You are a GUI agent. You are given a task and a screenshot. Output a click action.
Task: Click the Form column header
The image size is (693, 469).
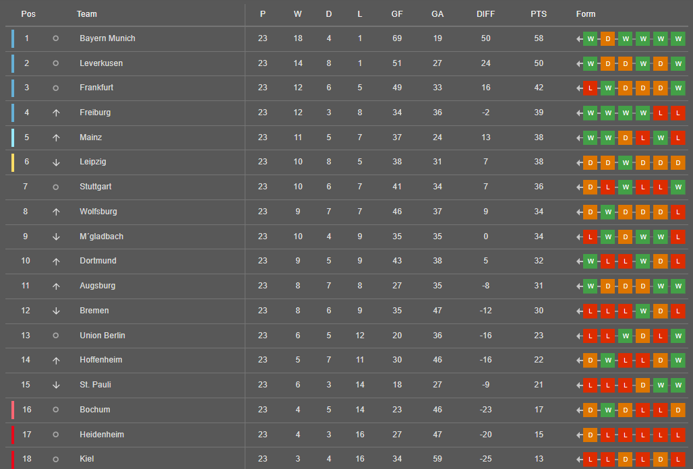point(586,14)
